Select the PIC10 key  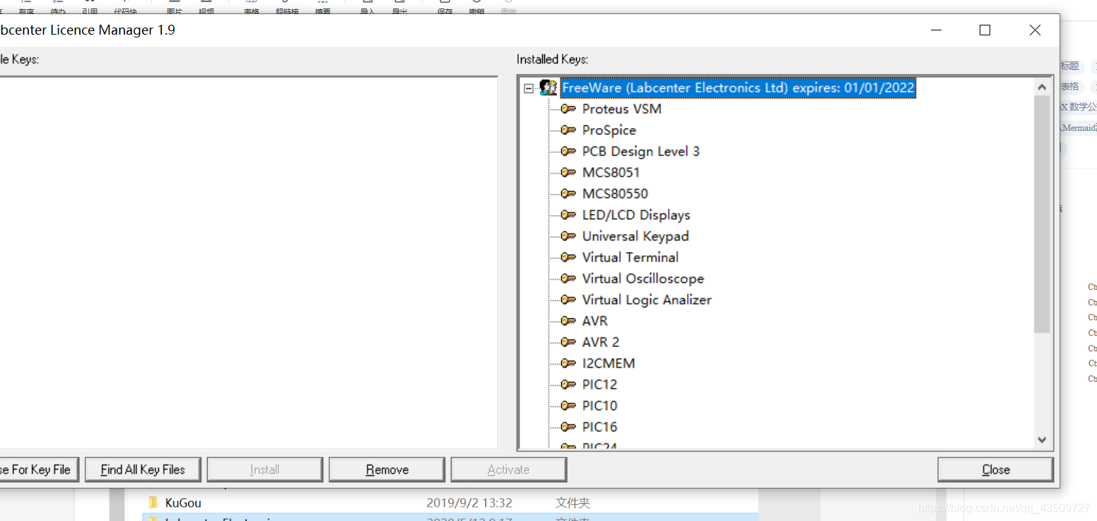click(x=599, y=406)
